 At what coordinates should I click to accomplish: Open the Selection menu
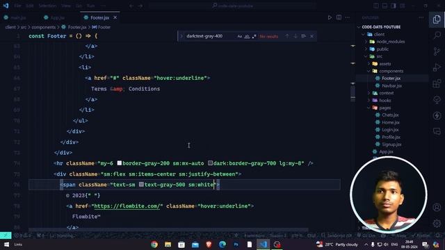[x=47, y=6]
